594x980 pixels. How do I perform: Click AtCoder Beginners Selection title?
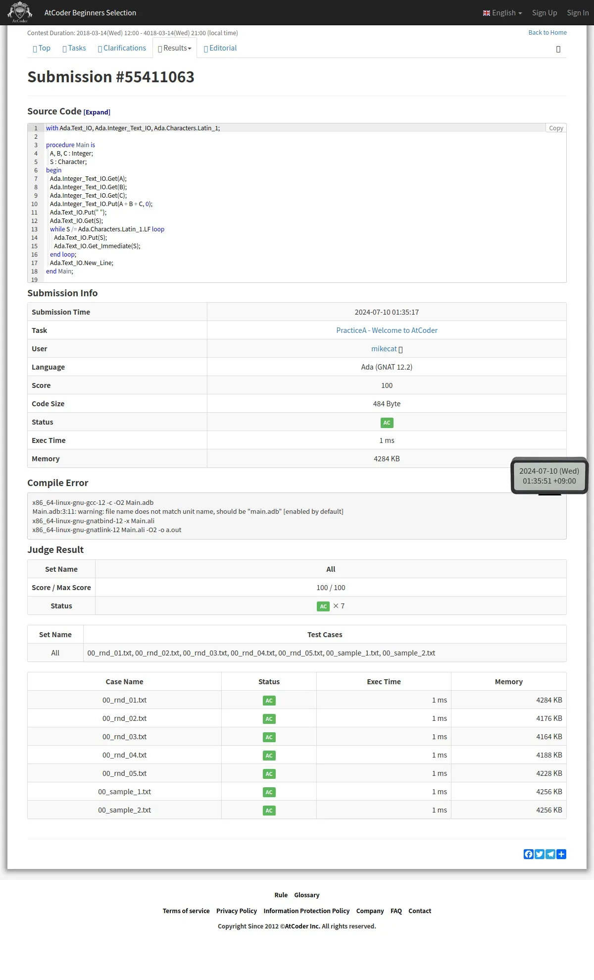[x=90, y=13]
